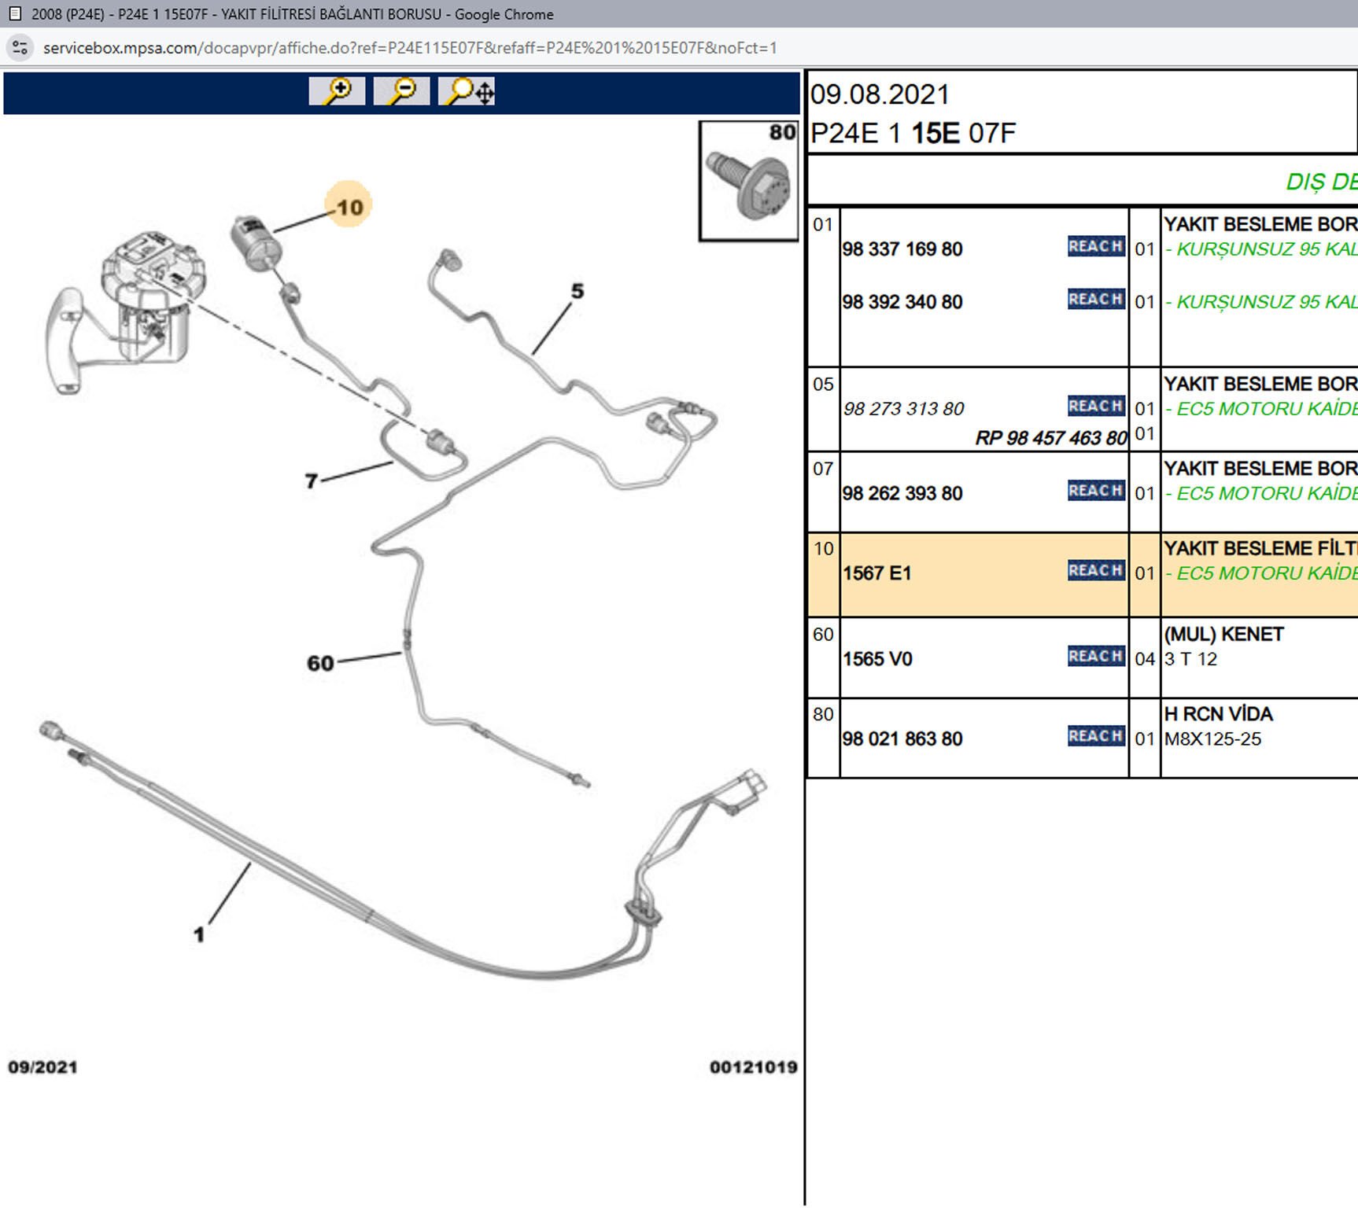Click REACH badge for part 1567 E1
The height and width of the screenshot is (1208, 1358).
[1095, 571]
